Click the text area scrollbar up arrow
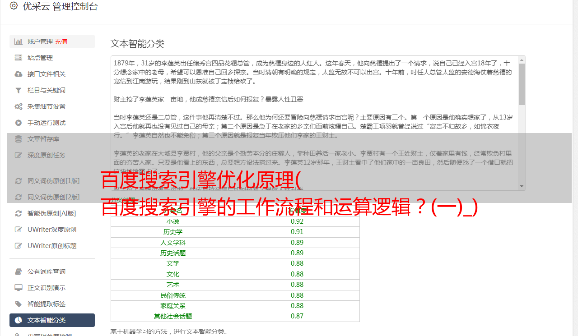 522,60
